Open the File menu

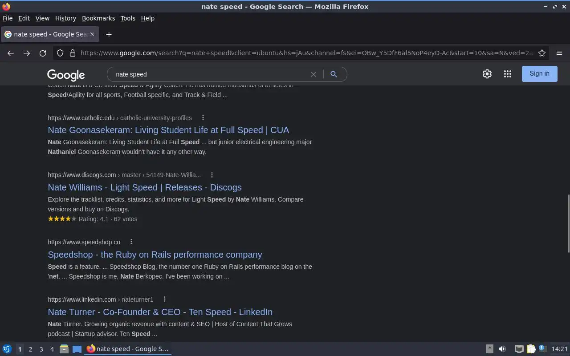(x=8, y=18)
